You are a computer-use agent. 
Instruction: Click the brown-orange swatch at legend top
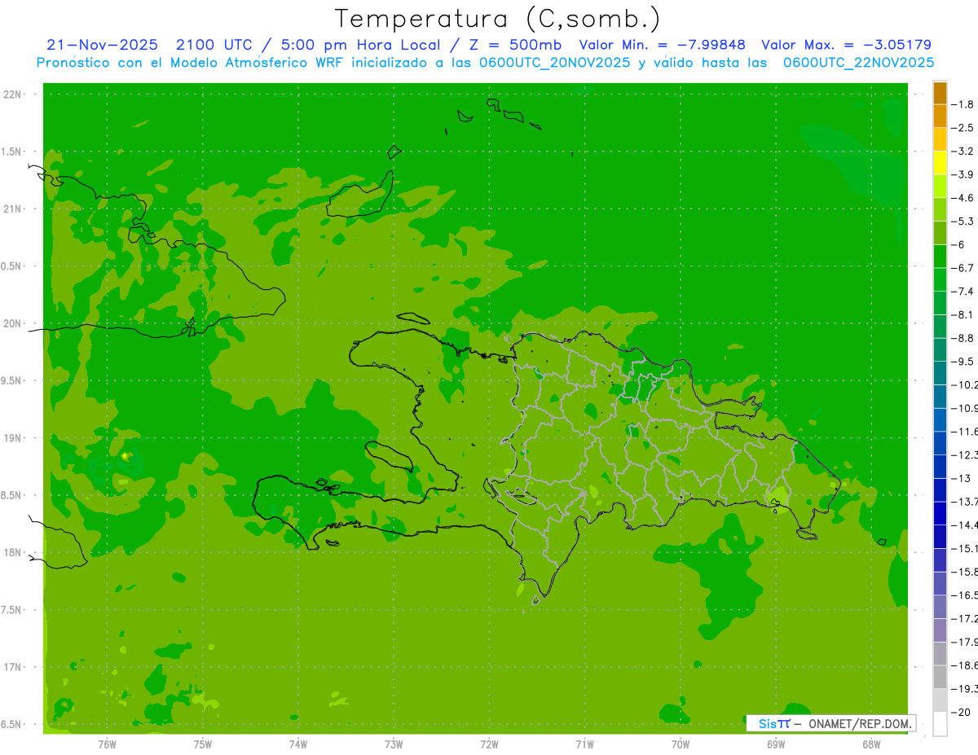[x=940, y=93]
